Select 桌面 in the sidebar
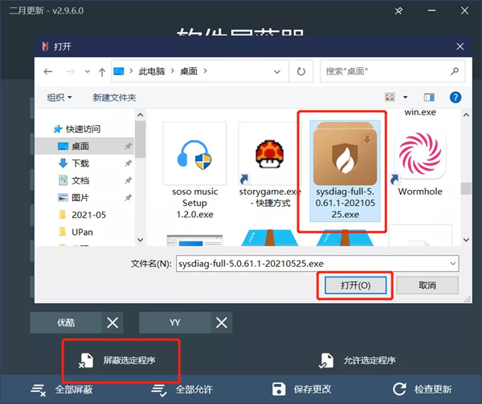Image resolution: width=482 pixels, height=404 pixels. 85,146
